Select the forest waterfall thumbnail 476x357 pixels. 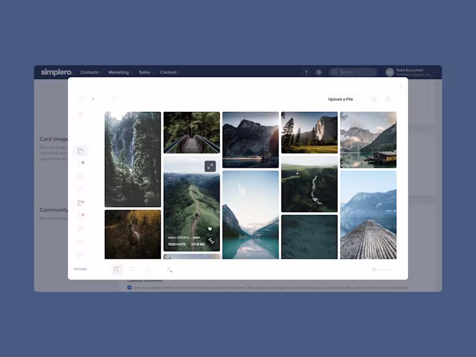[133, 159]
